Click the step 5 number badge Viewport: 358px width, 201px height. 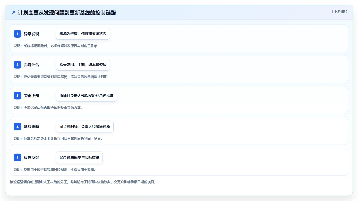point(18,157)
